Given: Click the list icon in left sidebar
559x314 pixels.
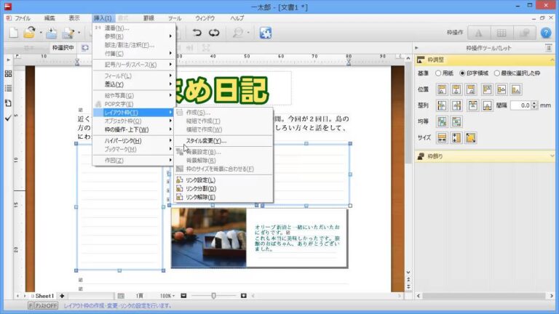Looking at the screenshot, I should tap(8, 88).
